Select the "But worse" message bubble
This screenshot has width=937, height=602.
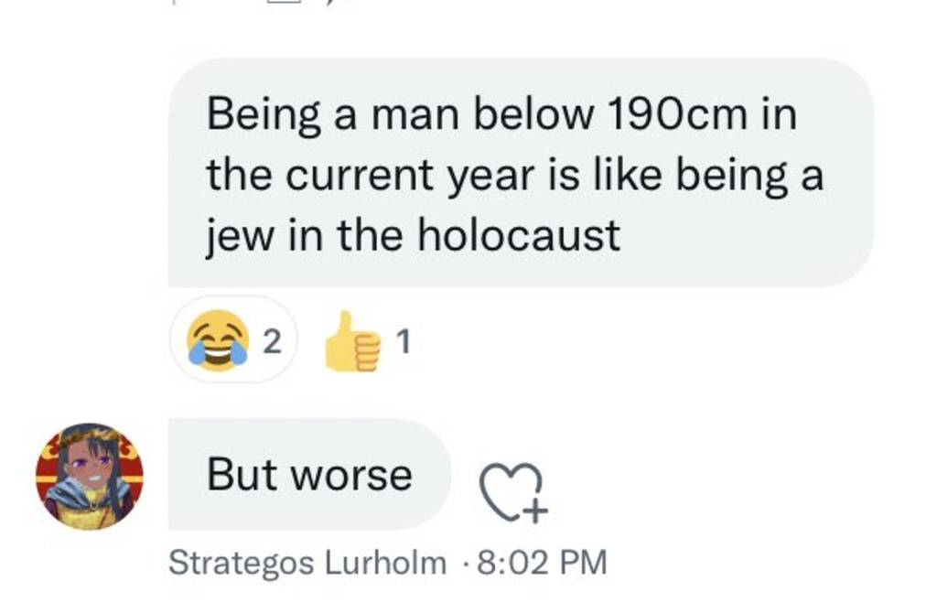(308, 475)
